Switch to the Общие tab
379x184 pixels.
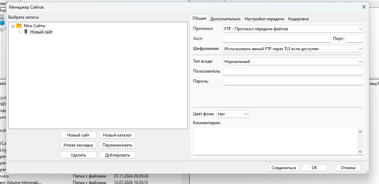199,18
